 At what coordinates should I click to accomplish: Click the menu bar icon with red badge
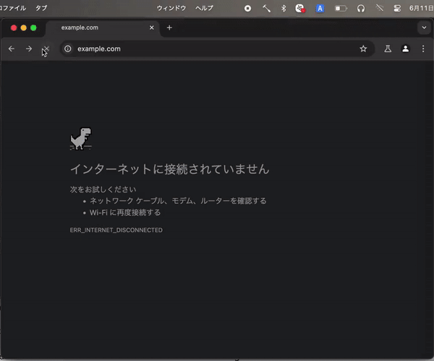(300, 9)
